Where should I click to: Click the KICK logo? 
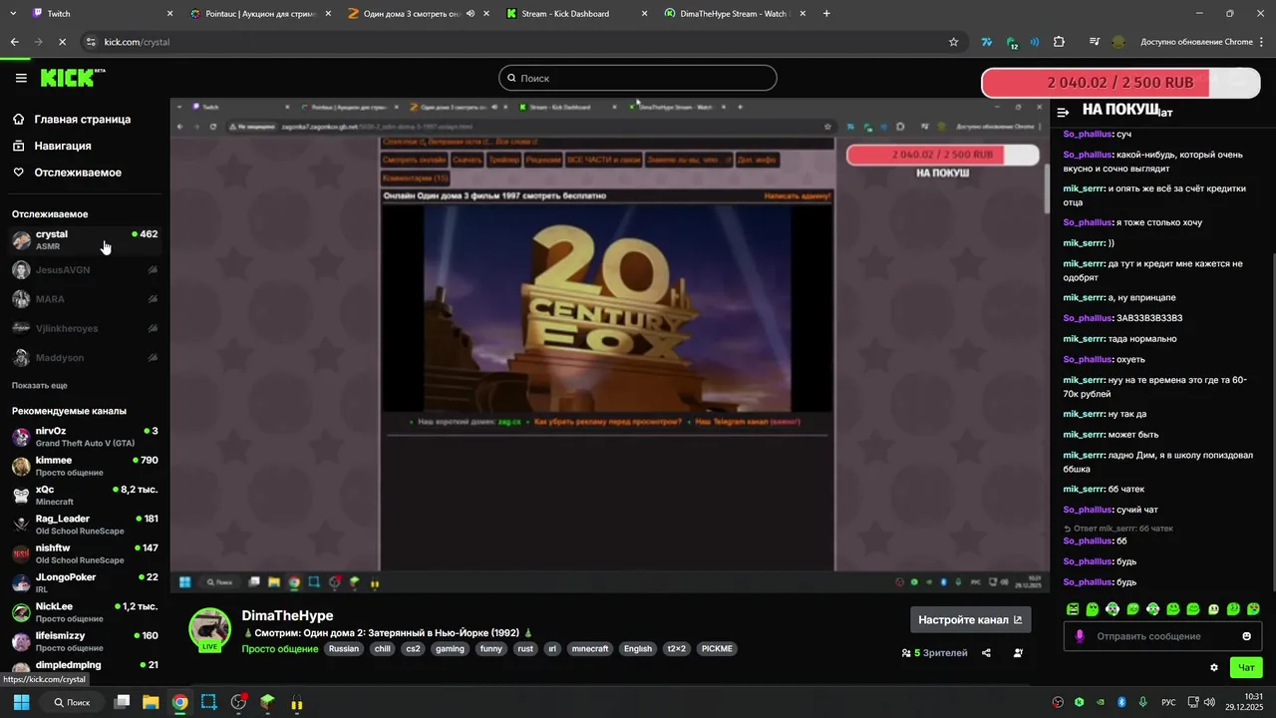(73, 78)
